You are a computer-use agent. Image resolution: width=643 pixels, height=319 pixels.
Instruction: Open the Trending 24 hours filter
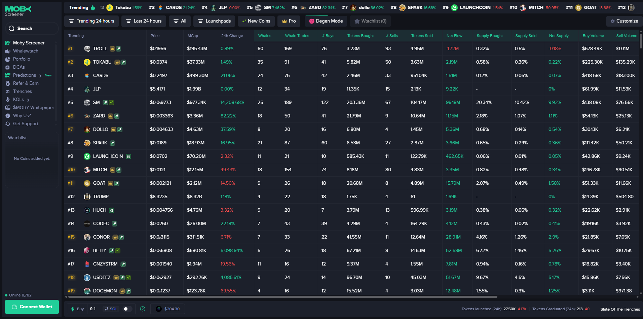(91, 21)
